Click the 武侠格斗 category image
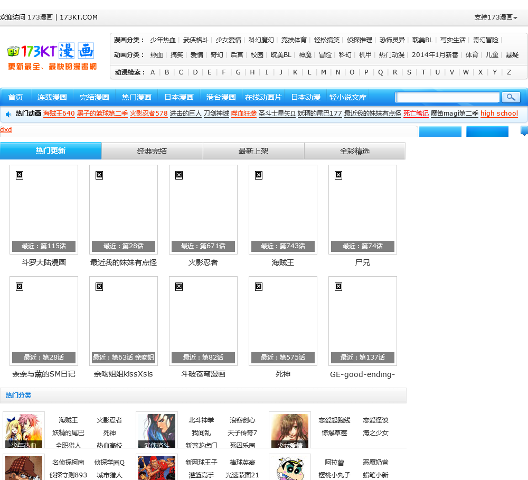This screenshot has width=528, height=480. [x=157, y=430]
